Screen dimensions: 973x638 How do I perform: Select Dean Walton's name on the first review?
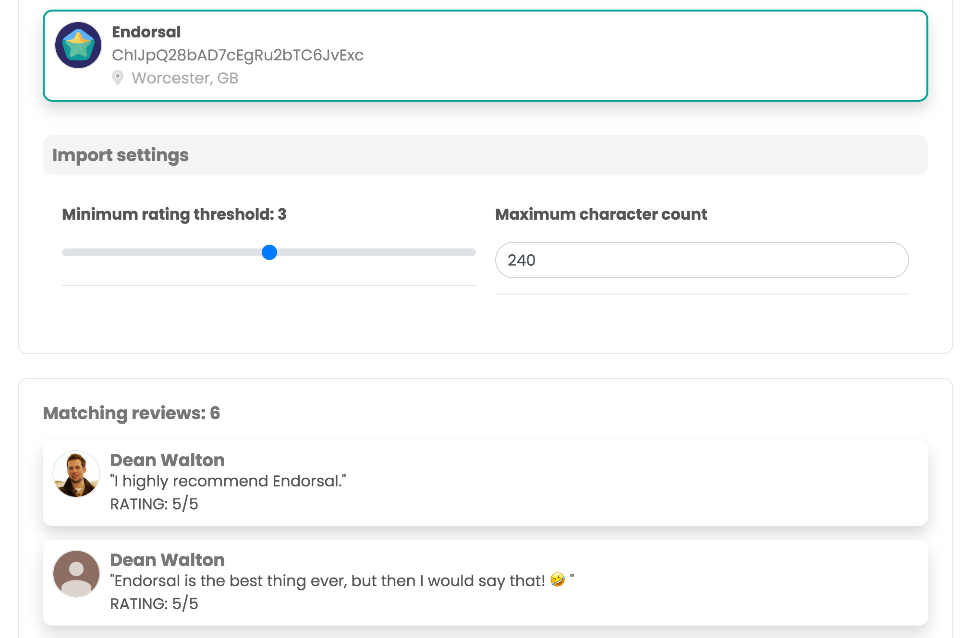168,460
